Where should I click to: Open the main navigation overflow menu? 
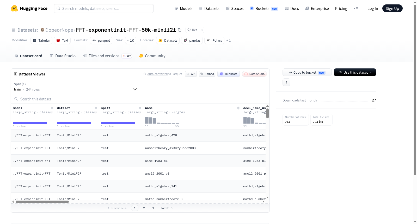tap(356, 8)
